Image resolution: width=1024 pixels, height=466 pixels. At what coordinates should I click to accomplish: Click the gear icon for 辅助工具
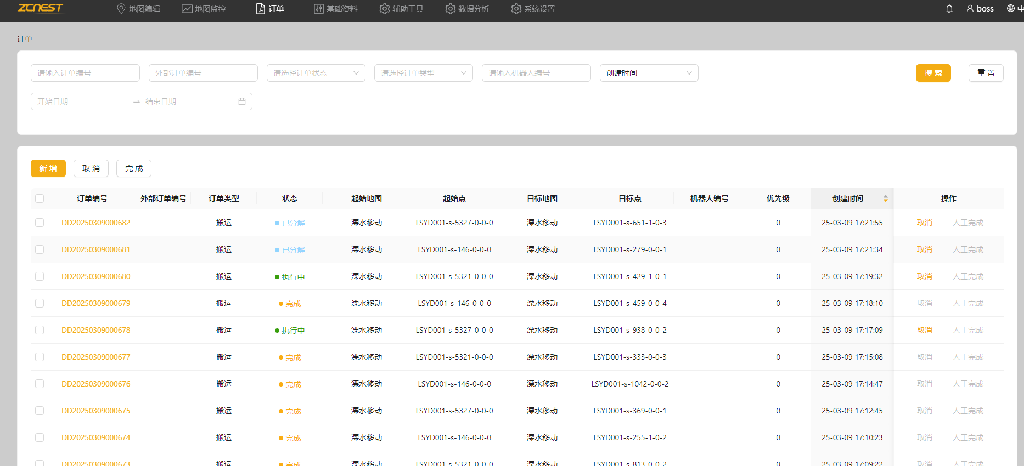tap(385, 9)
